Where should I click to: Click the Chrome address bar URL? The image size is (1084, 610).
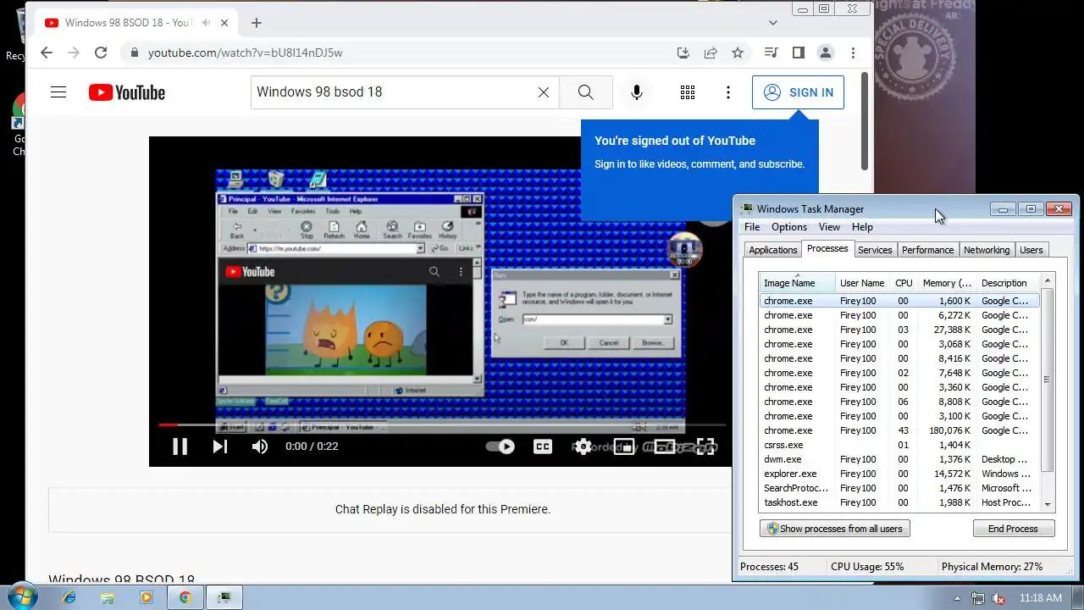tap(246, 53)
